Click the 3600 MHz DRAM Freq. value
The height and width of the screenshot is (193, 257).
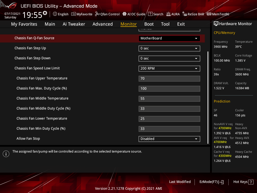coord(242,74)
